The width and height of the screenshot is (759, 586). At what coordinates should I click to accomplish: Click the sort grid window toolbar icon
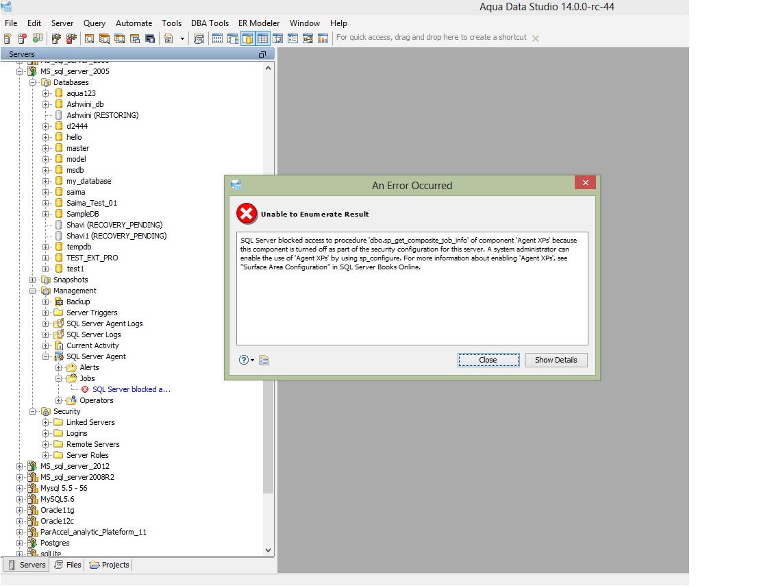click(278, 38)
